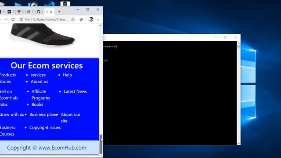Click the Grow with us link

(12, 115)
